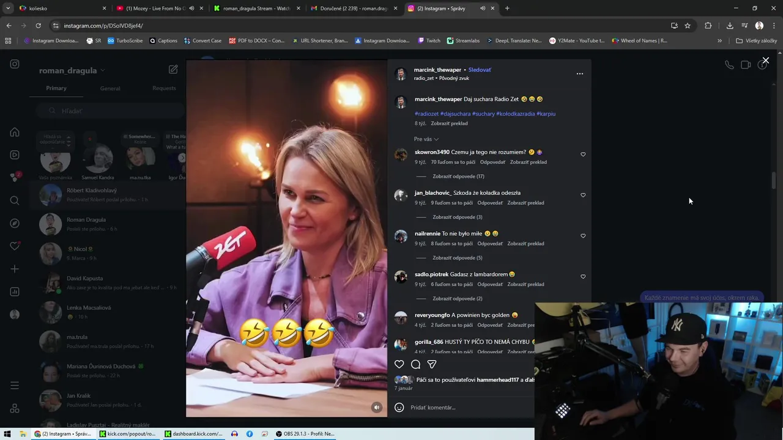Viewport: 783px width, 440px height.
Task: Open the marcink_thewaper profile link in the header
Action: 437,70
